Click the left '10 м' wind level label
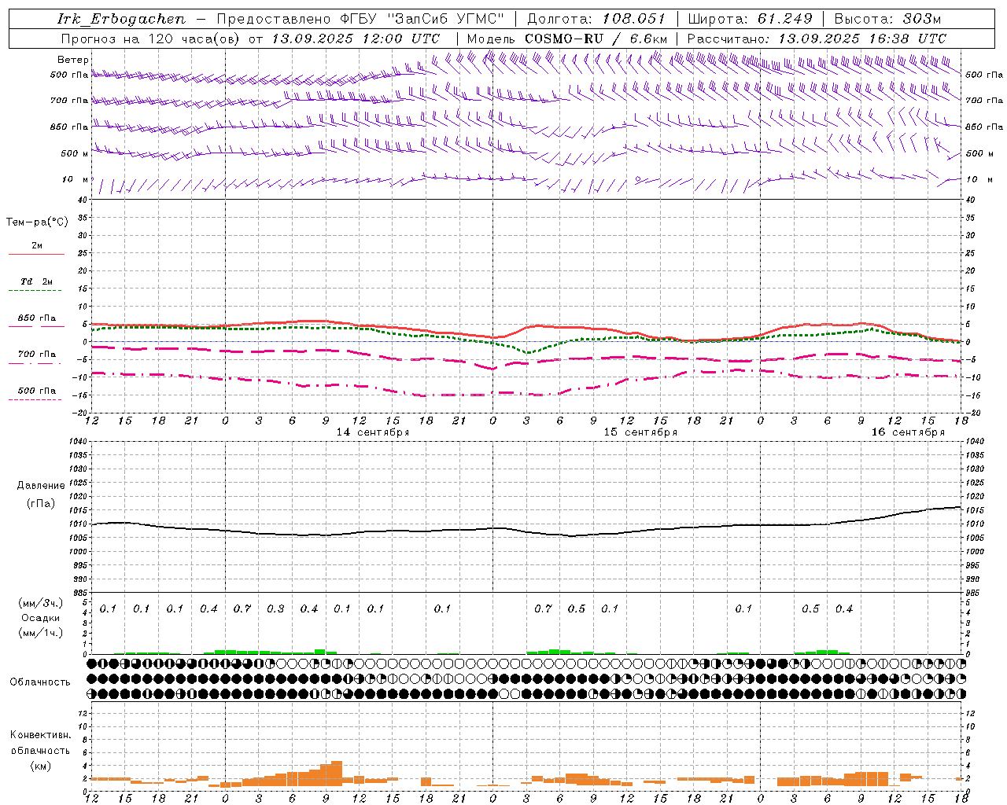1007x805 pixels. coord(76,179)
